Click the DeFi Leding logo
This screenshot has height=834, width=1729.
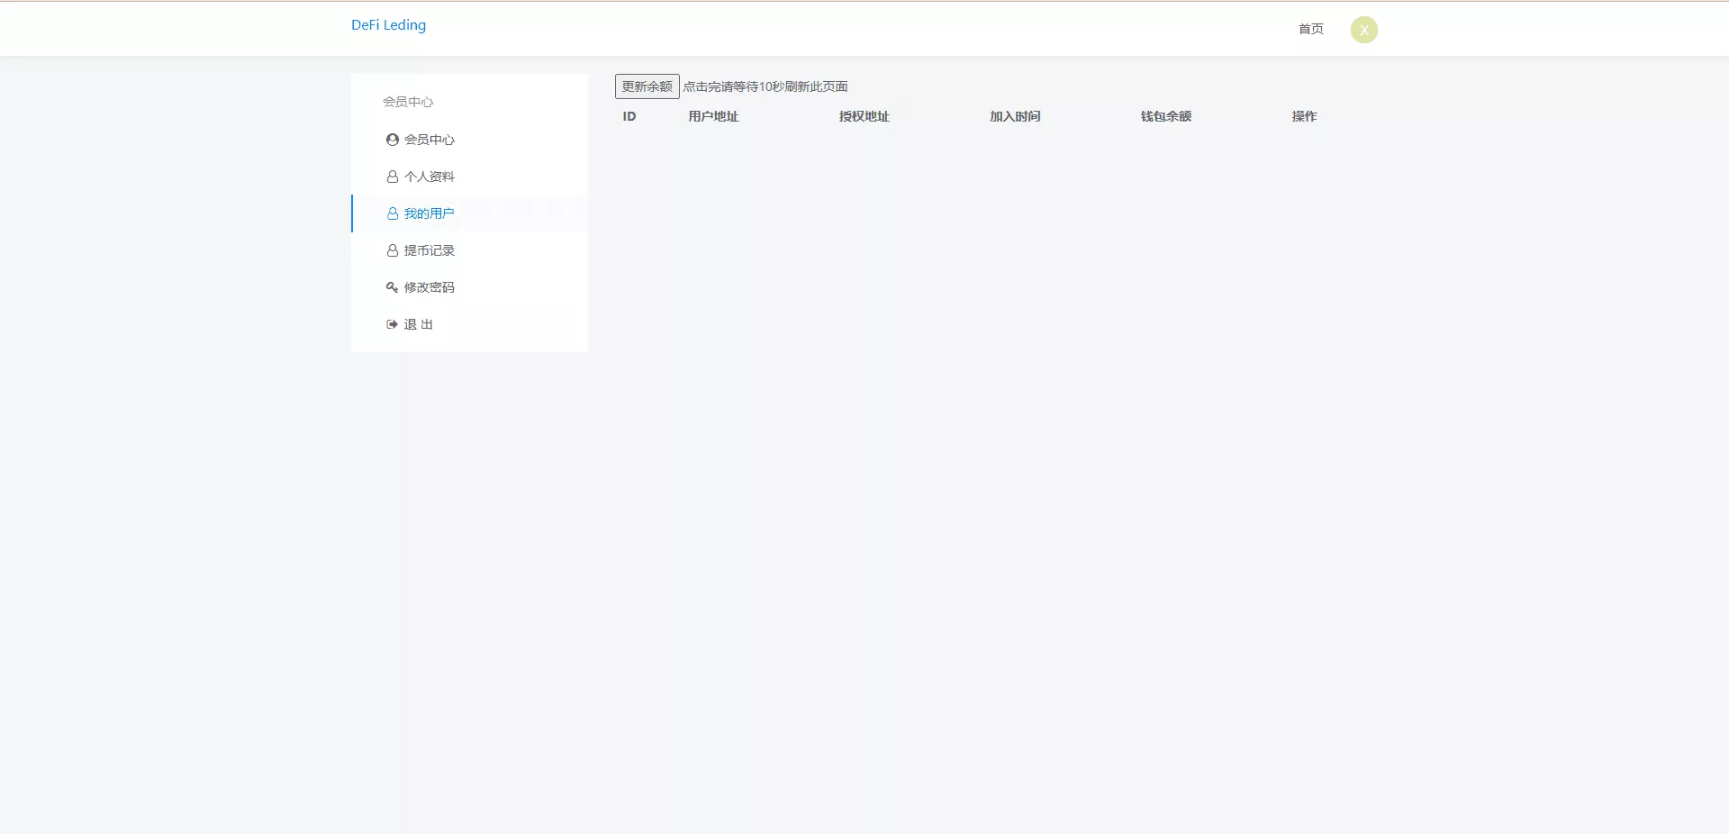[x=387, y=25]
